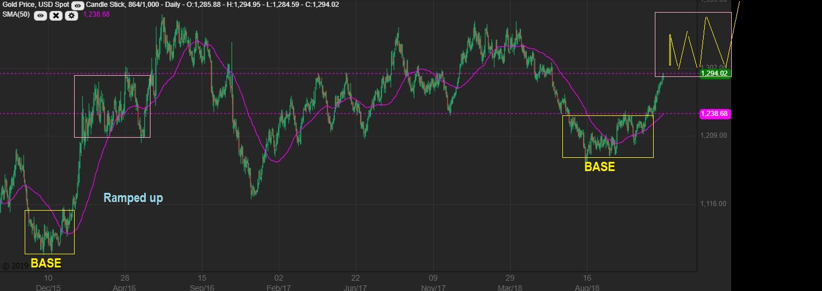The width and height of the screenshot is (822, 291).
Task: Click the magenta 1,238.68 price axis tag
Action: pos(715,114)
